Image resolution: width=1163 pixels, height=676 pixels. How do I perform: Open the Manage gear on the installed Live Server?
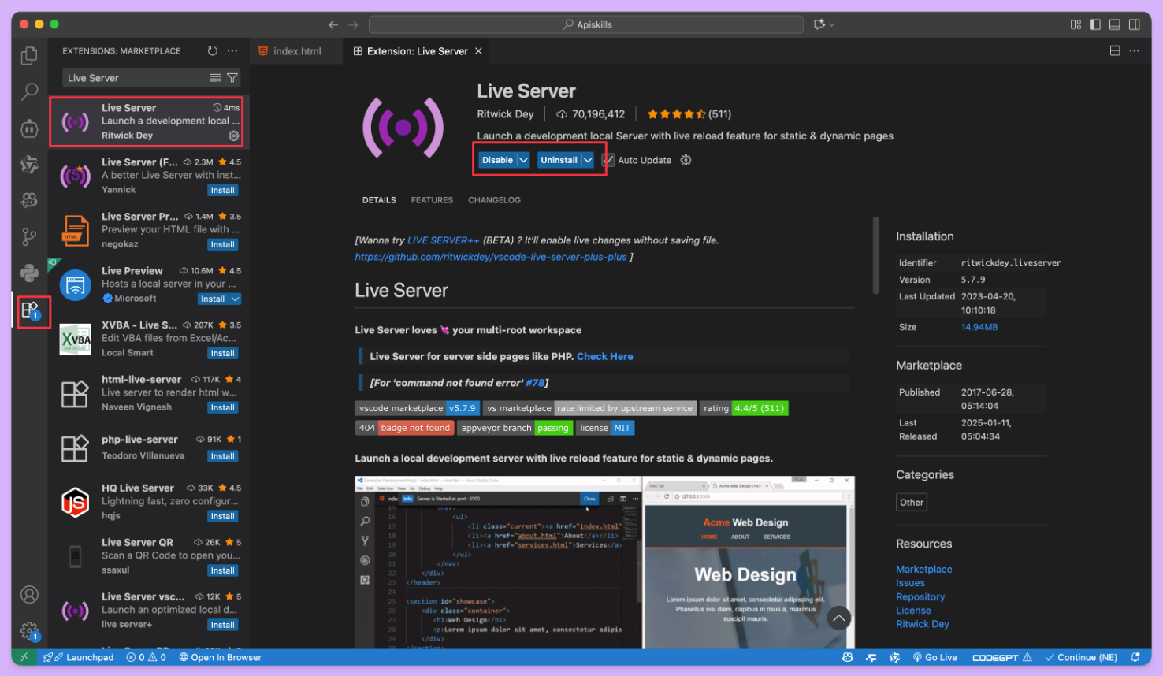click(x=233, y=136)
